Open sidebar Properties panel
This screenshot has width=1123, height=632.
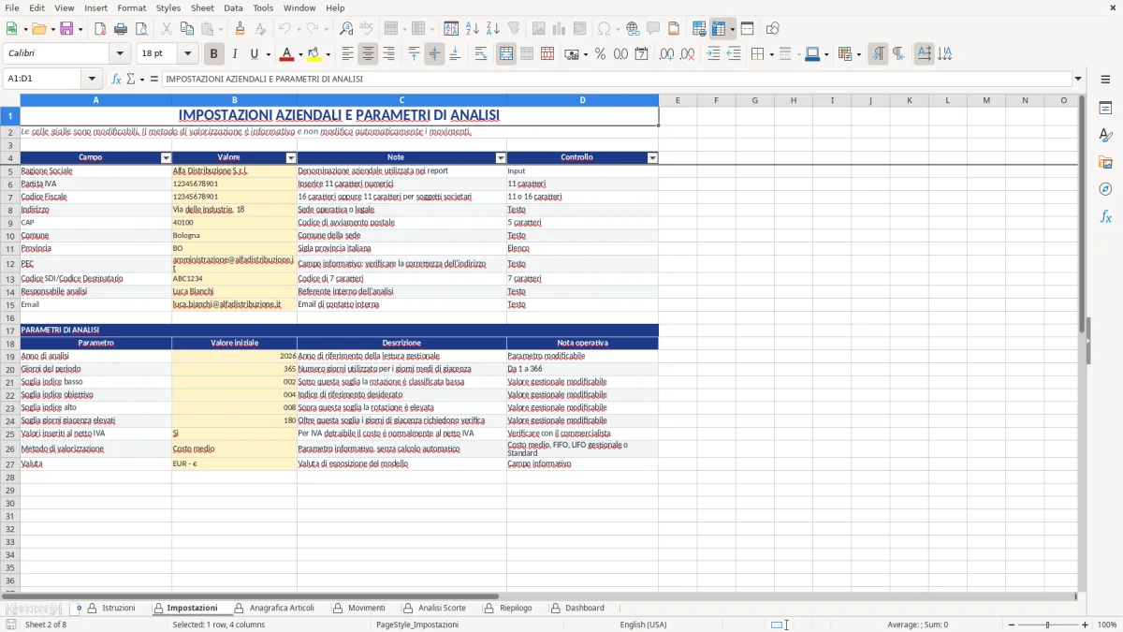point(1105,108)
